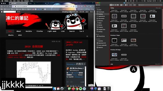
Task: Reload the page in Firefox
Action: click(x=7, y=6)
